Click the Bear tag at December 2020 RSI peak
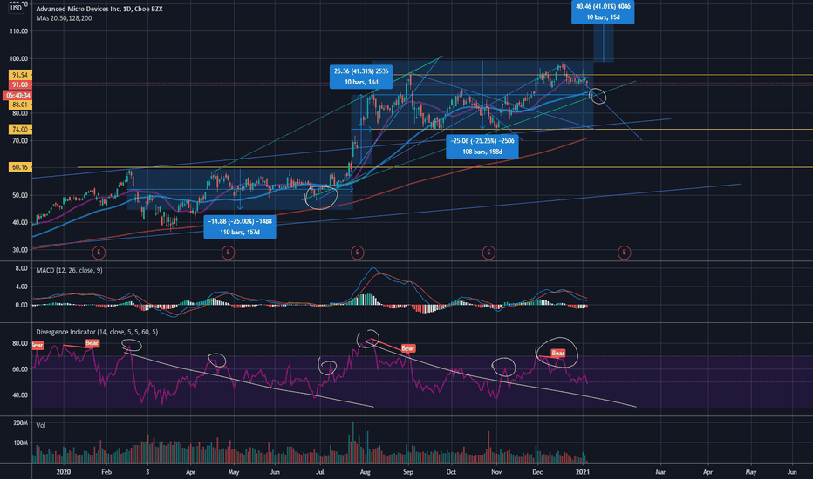The width and height of the screenshot is (813, 479). (x=558, y=354)
